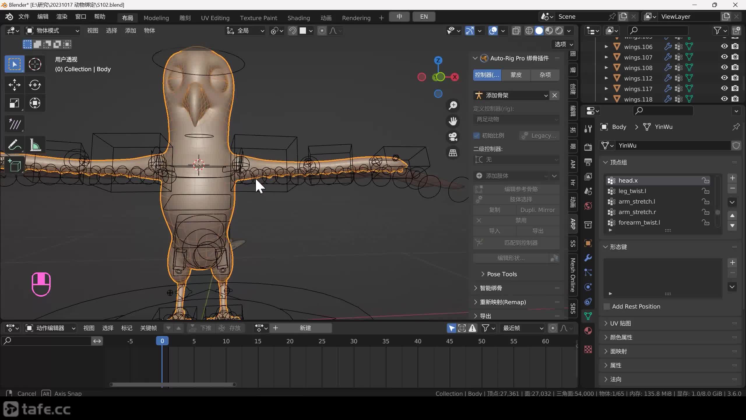
Task: Toggle lock on head.x vertex group
Action: point(705,181)
